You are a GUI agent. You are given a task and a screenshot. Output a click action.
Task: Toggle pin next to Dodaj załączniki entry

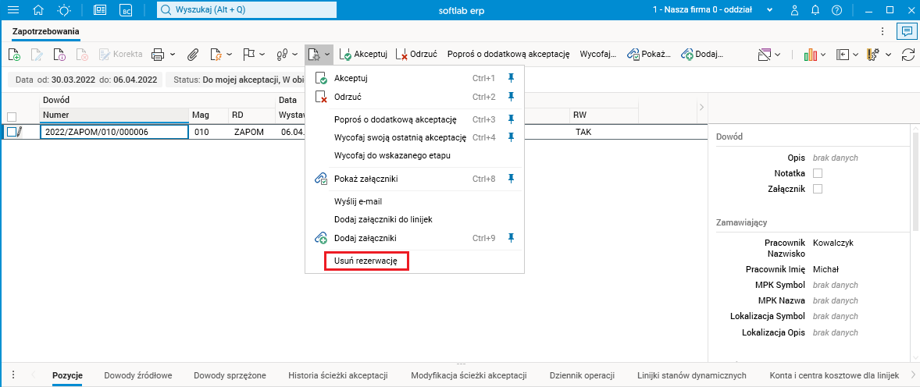511,238
